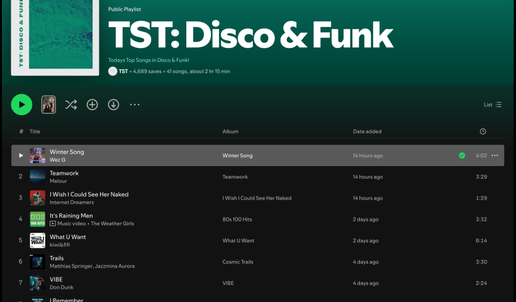Image resolution: width=516 pixels, height=302 pixels.
Task: Click the playlist cover art image
Action: point(57,38)
